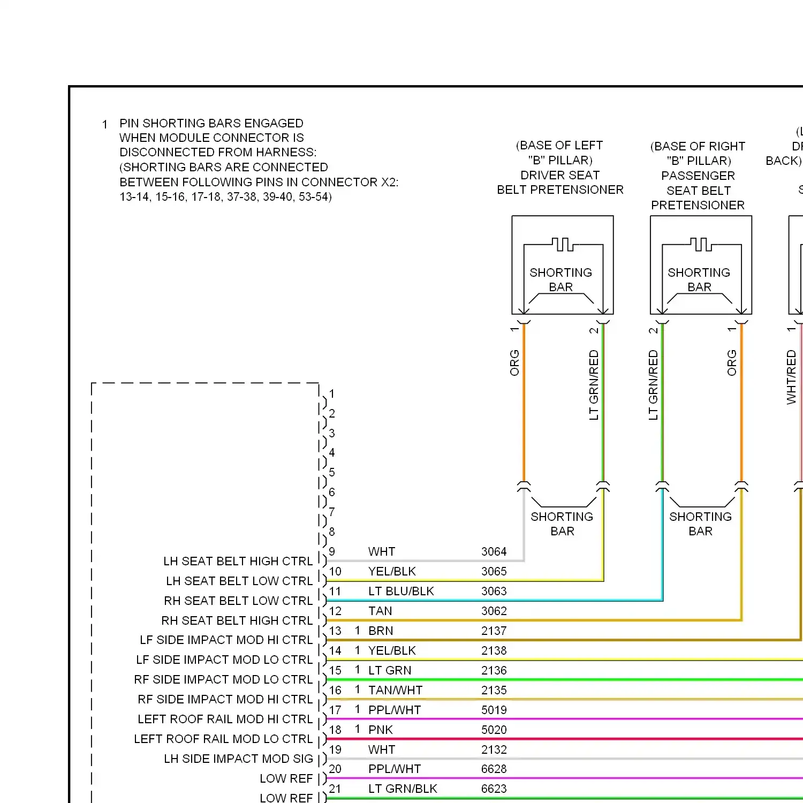Click the 'PASSENGER SEAT BELT PRETENSIONER' heading

tap(698, 191)
